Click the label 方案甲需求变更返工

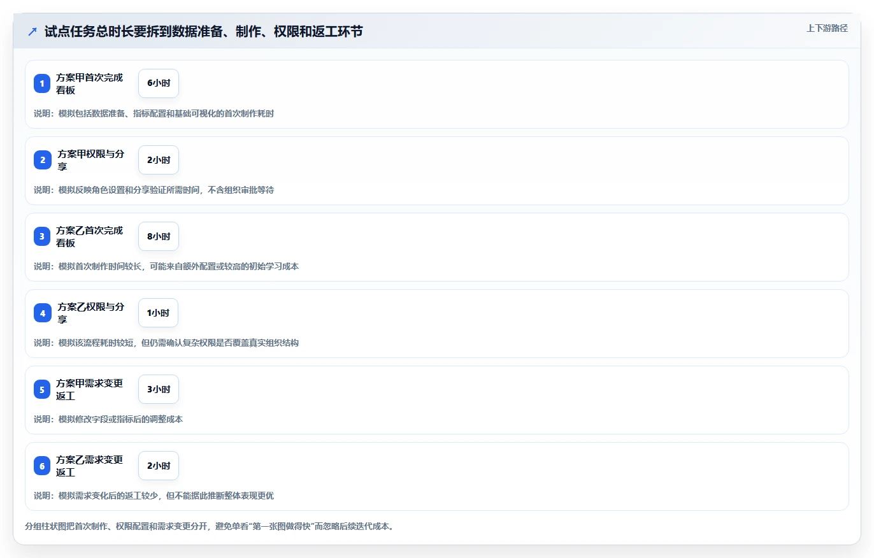click(90, 389)
